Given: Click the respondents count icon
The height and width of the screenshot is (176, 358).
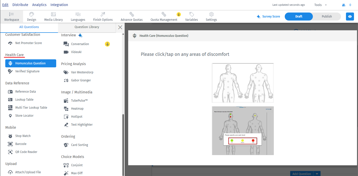Looking at the screenshot, I should pos(344,5).
